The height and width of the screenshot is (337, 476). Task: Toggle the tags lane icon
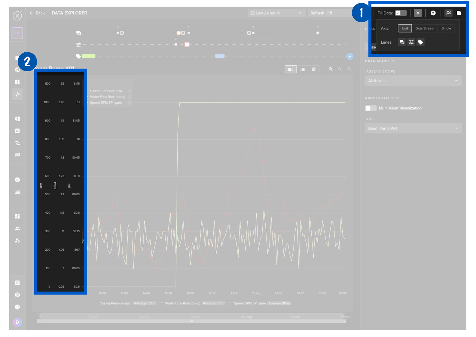[x=420, y=42]
